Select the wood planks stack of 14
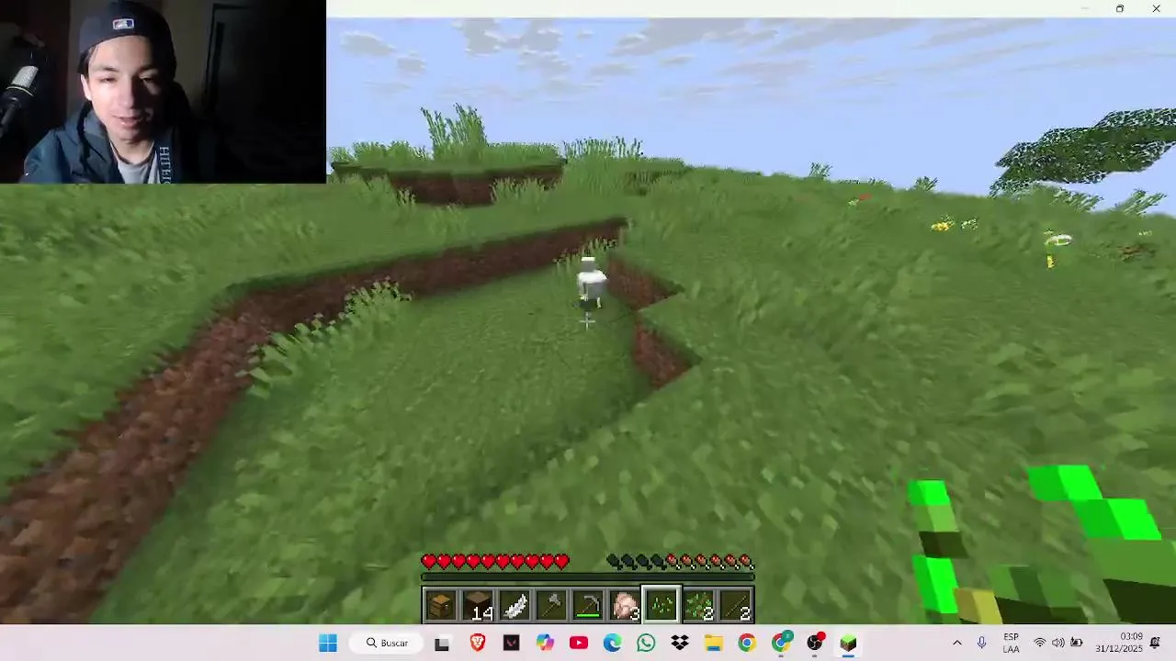The image size is (1176, 661). (x=478, y=605)
